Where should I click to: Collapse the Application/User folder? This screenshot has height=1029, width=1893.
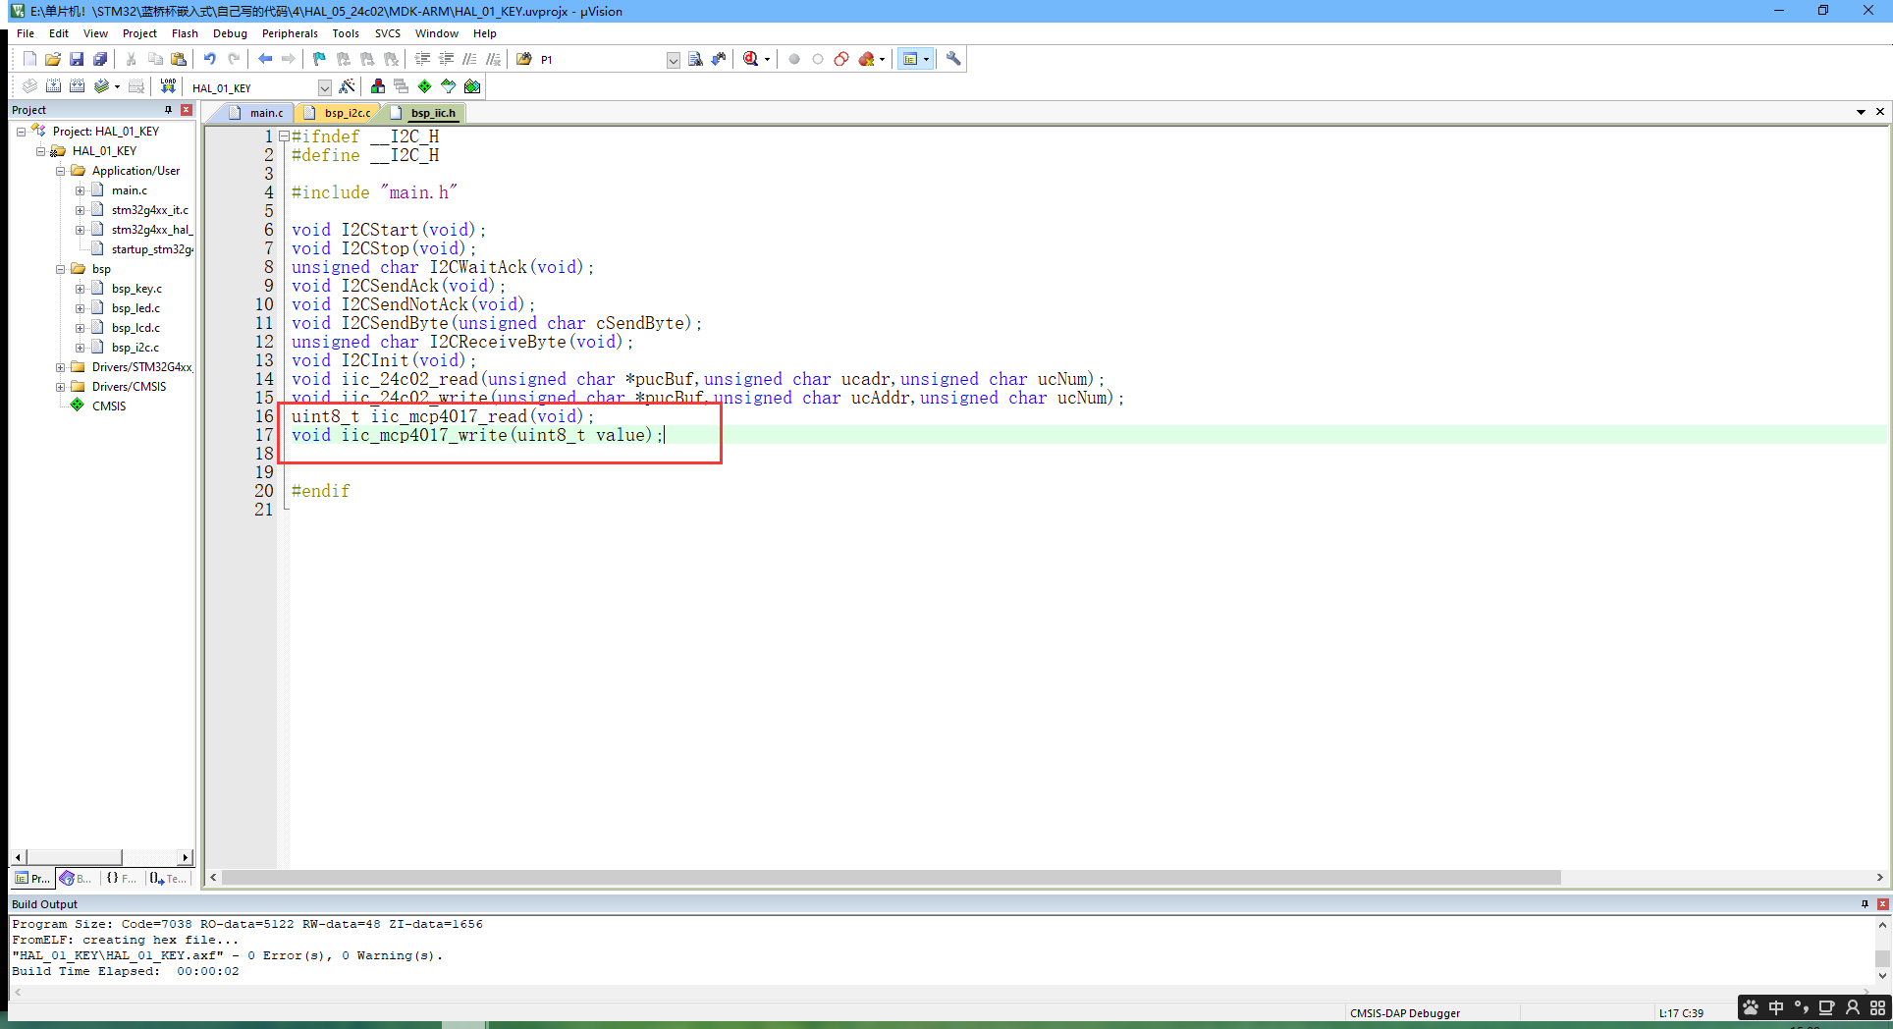(x=60, y=171)
